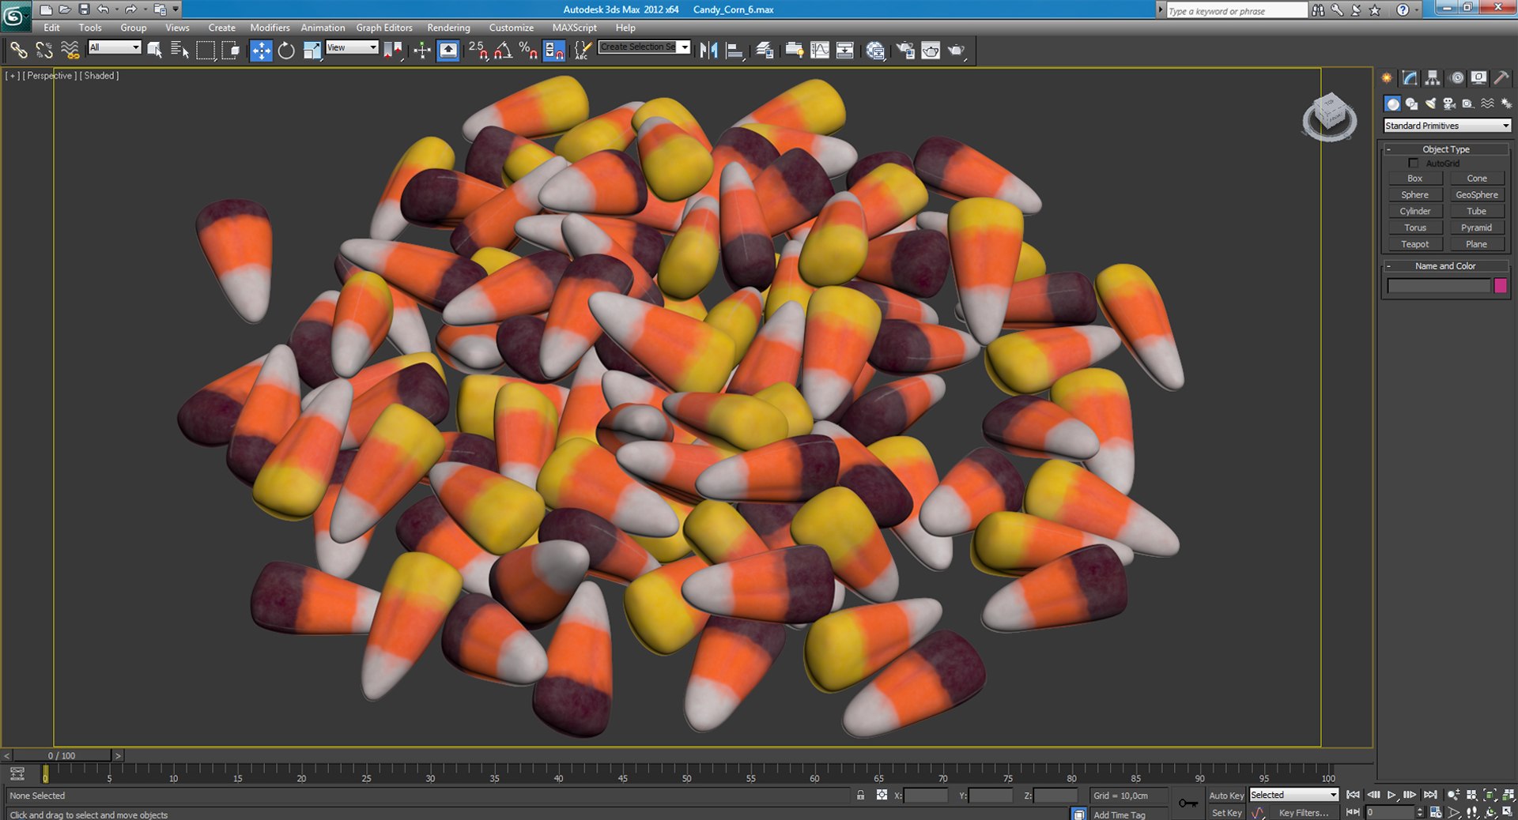
Task: Toggle Auto Key animation mode
Action: [x=1226, y=796]
